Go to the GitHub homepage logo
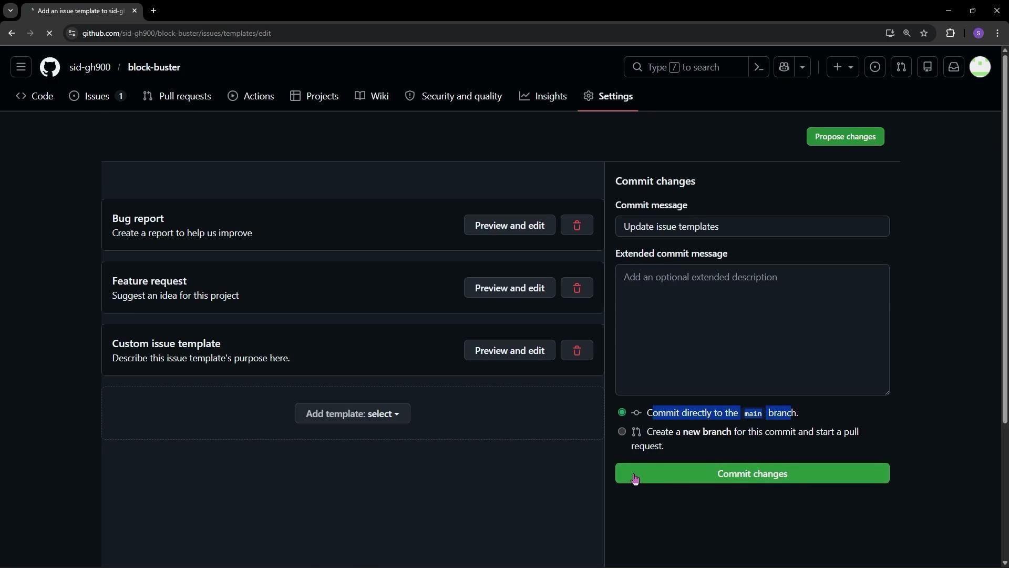Image resolution: width=1009 pixels, height=568 pixels. [50, 67]
